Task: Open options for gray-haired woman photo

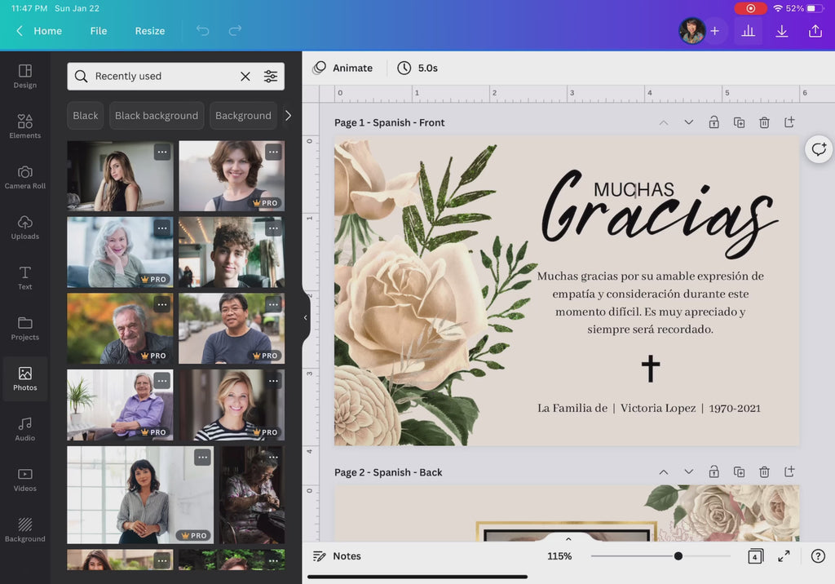Action: coord(162,228)
